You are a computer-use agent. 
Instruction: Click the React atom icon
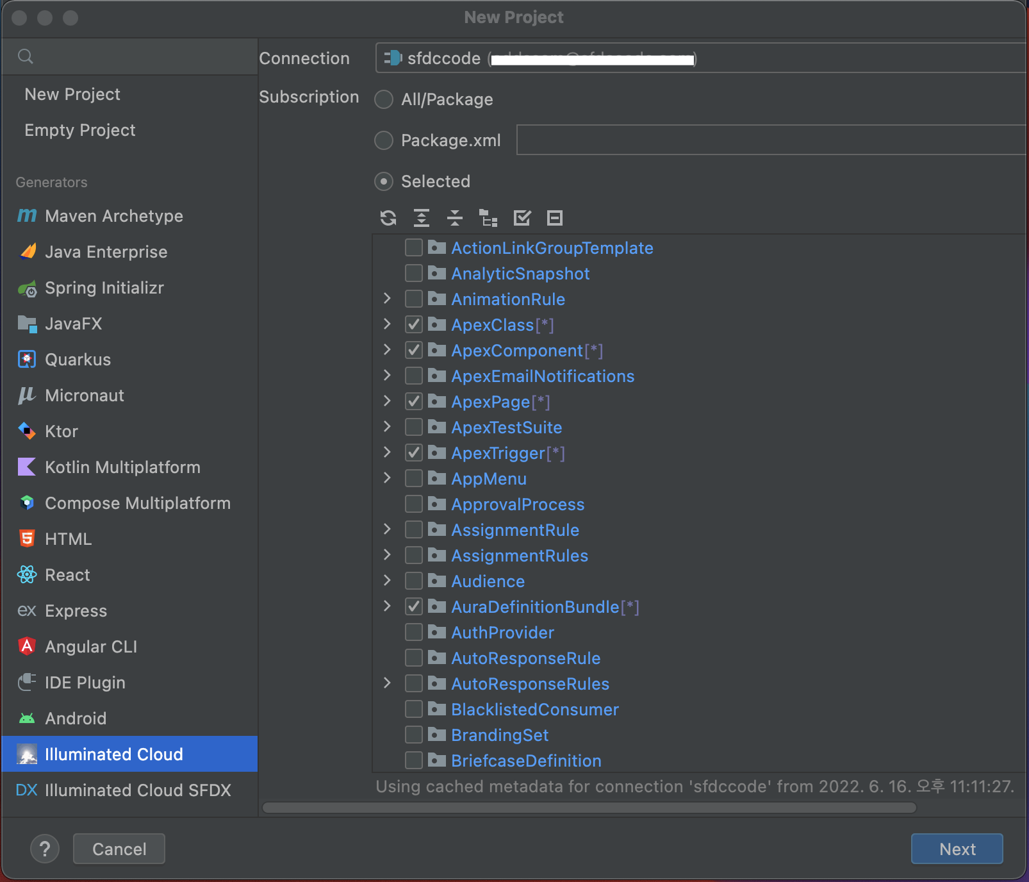pos(27,575)
